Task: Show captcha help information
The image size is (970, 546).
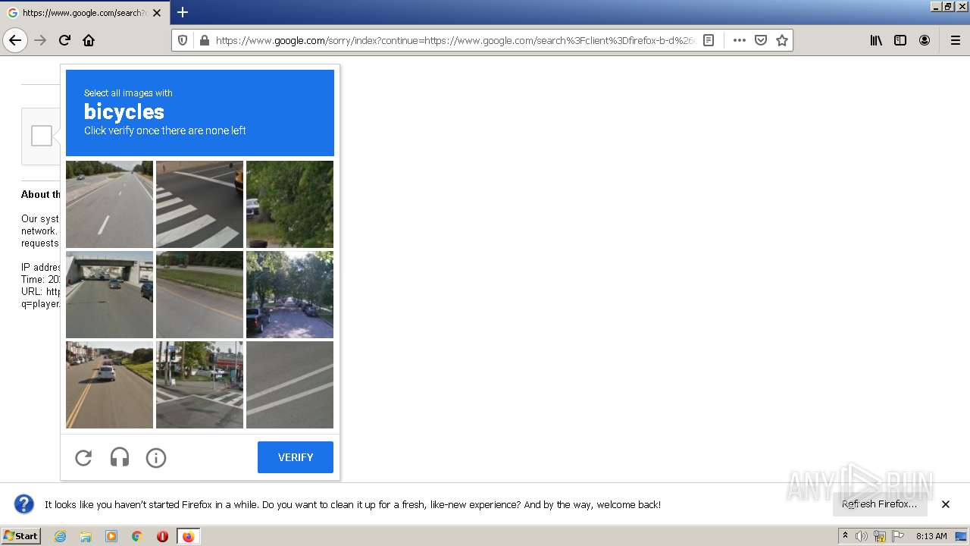Action: click(x=156, y=457)
